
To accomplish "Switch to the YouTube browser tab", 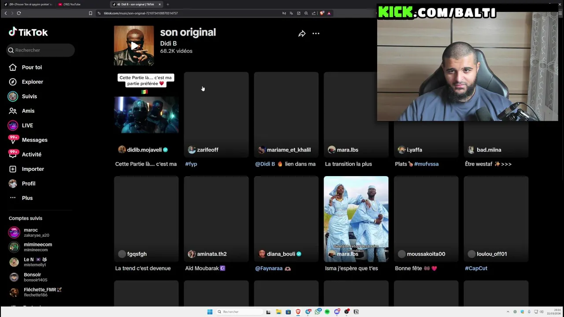I will click(x=82, y=4).
